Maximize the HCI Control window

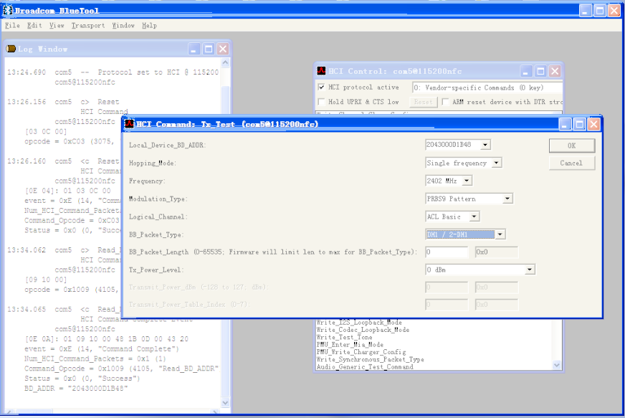tap(540, 72)
